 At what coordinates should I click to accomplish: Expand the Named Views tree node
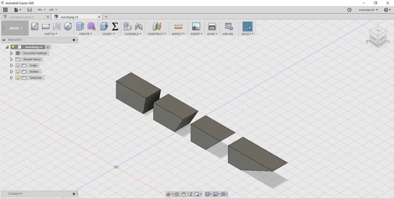point(11,59)
